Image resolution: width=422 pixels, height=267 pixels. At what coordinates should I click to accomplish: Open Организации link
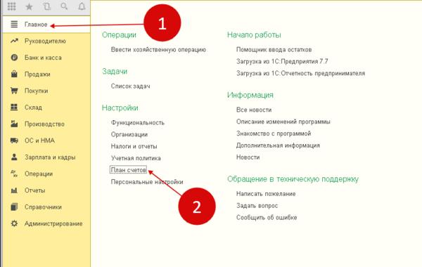pos(129,134)
